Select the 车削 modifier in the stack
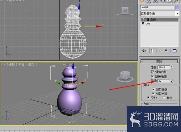The image size is (181, 132). coord(160,20)
